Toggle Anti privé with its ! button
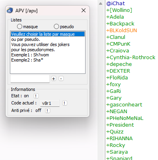Image resolution: width=158 pixels, height=160 pixels. 48,110
